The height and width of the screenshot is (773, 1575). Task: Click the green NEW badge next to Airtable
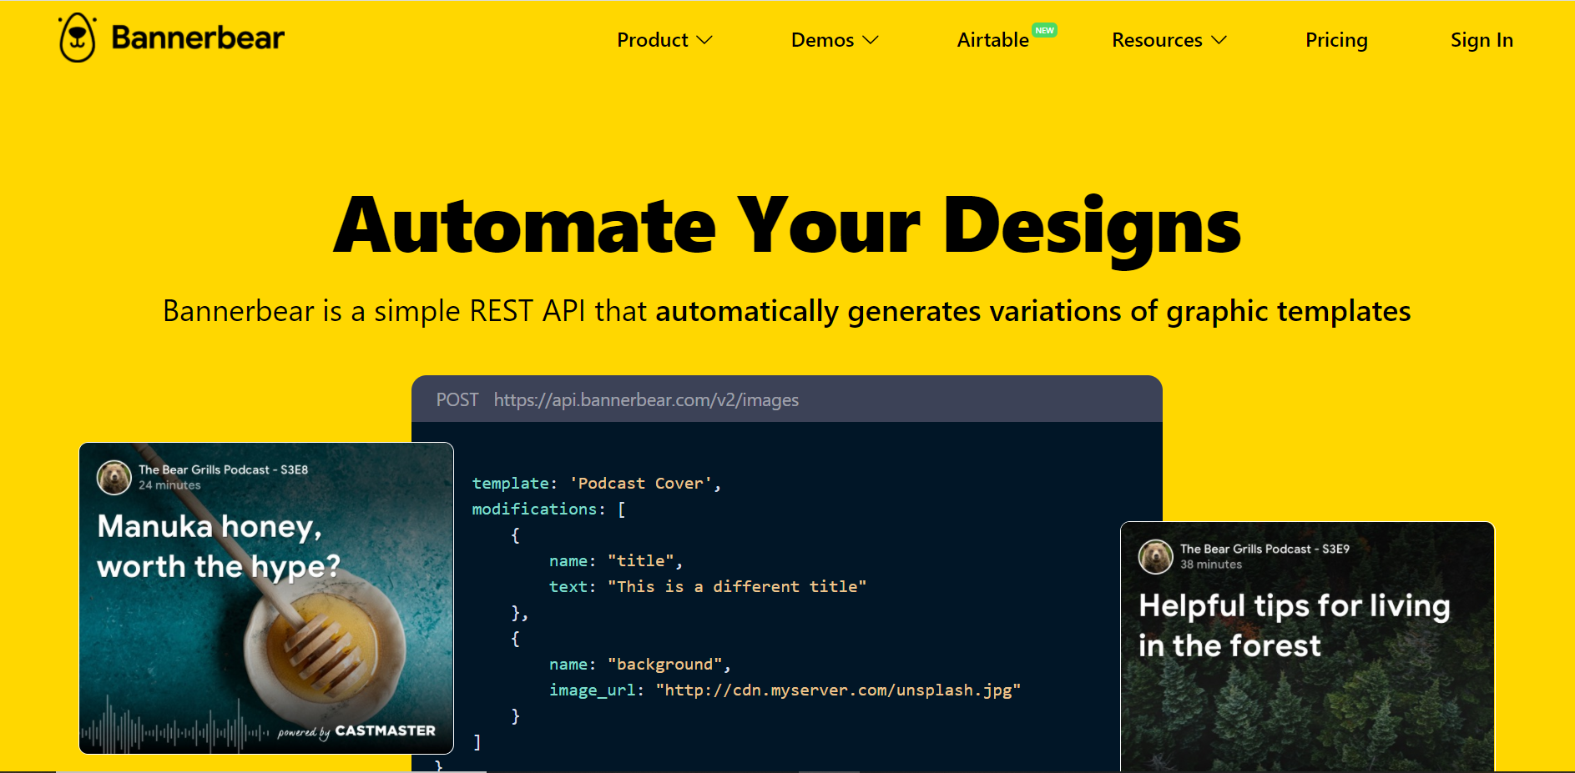click(x=1045, y=30)
